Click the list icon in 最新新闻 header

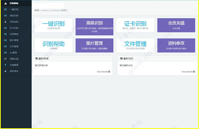[36, 58]
